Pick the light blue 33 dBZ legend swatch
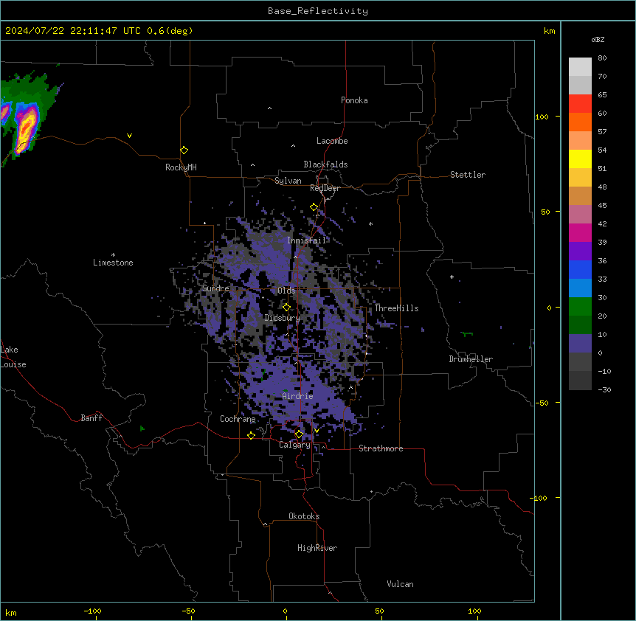 click(580, 288)
